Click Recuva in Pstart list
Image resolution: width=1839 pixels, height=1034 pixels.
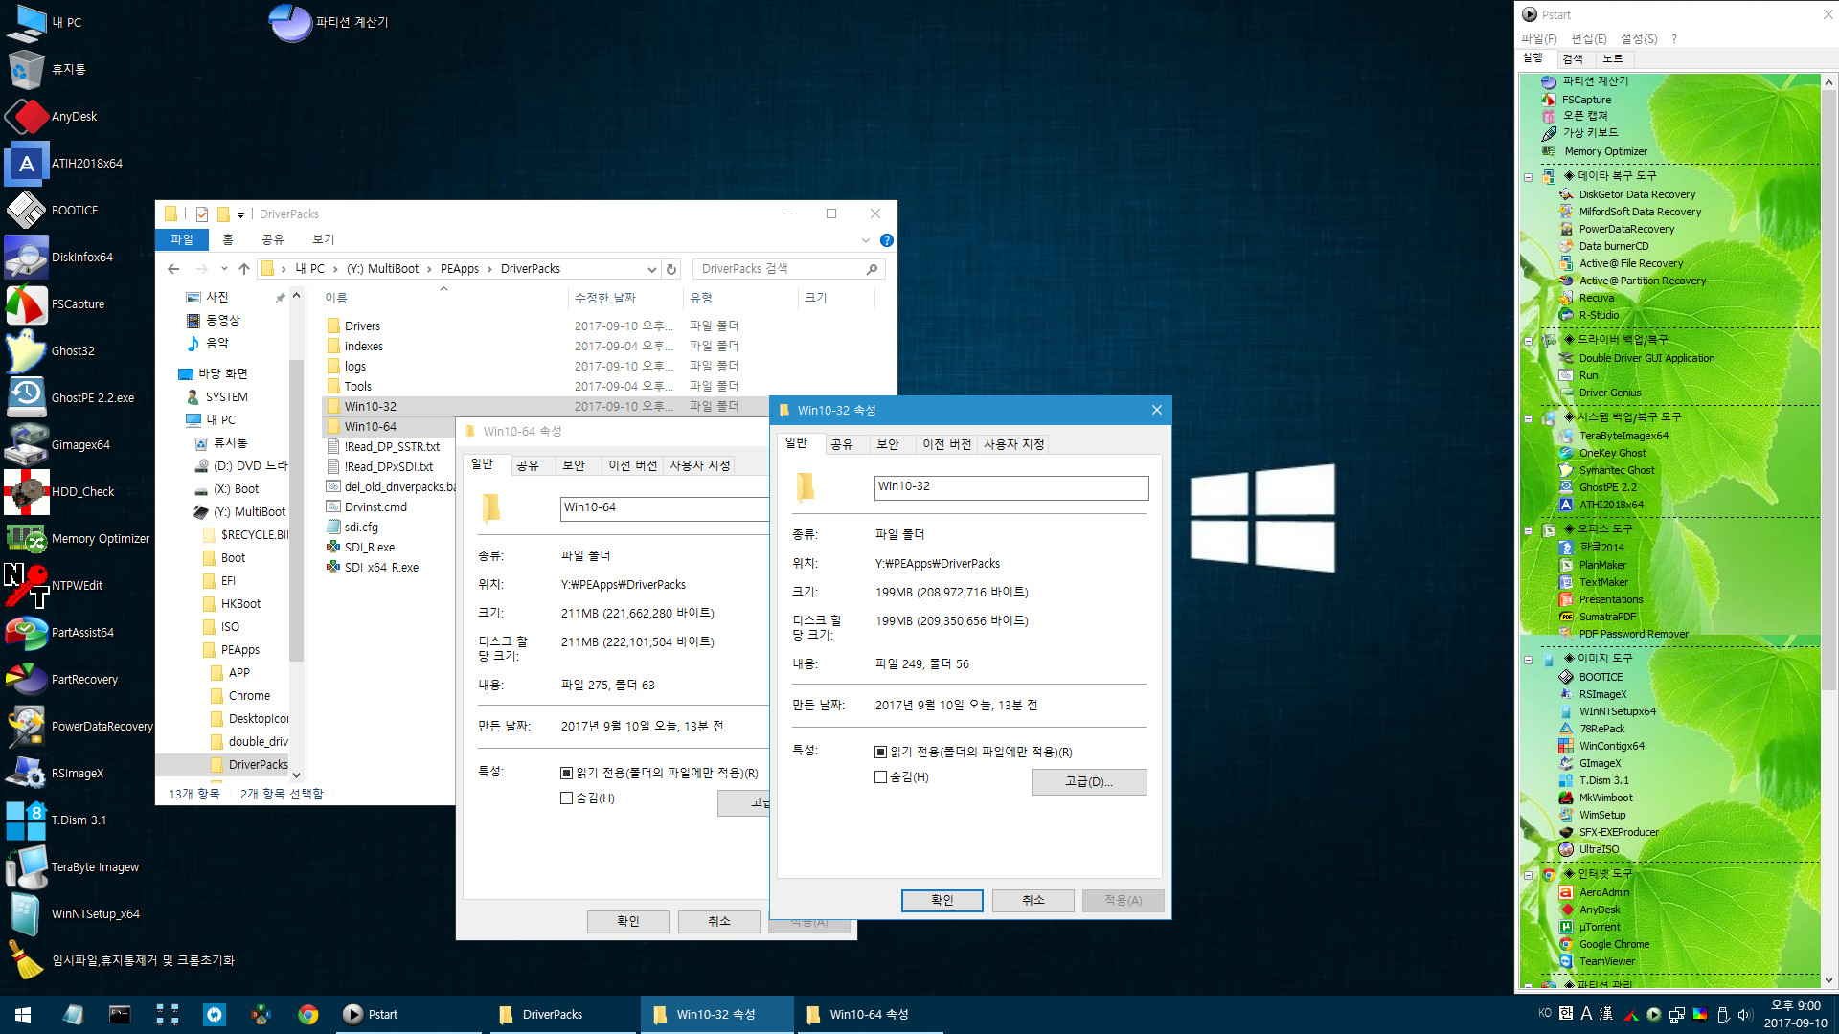(1596, 298)
